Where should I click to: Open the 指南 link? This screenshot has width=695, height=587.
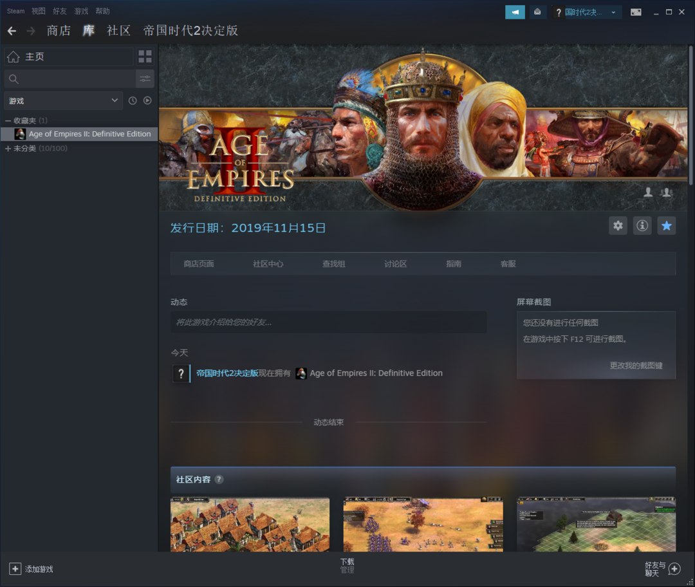[x=454, y=264]
